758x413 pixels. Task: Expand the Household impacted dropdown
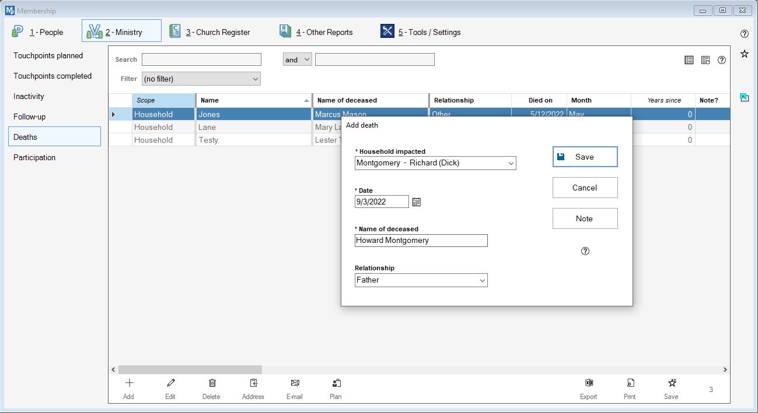tap(511, 164)
